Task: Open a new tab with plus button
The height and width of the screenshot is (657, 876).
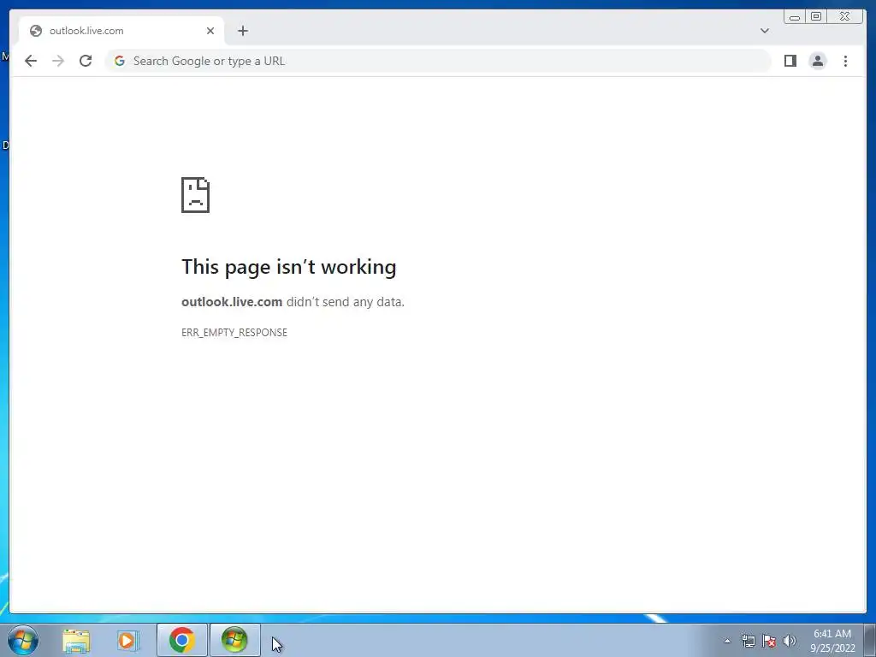Action: [x=242, y=31]
